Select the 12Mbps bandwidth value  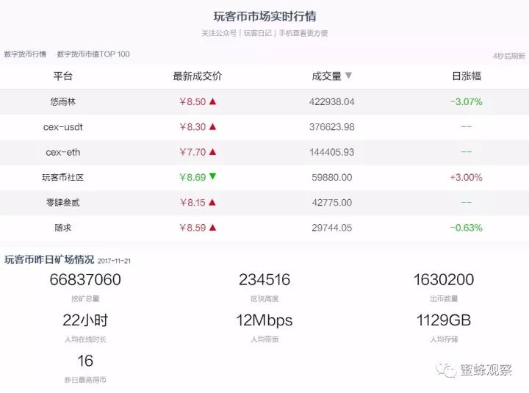[x=264, y=320]
